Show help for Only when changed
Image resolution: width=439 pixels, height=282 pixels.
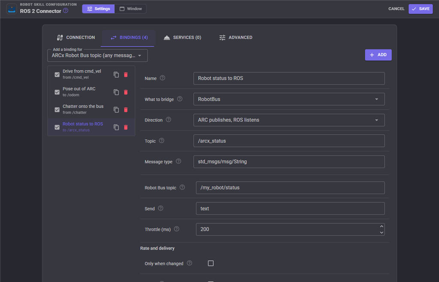(189, 263)
